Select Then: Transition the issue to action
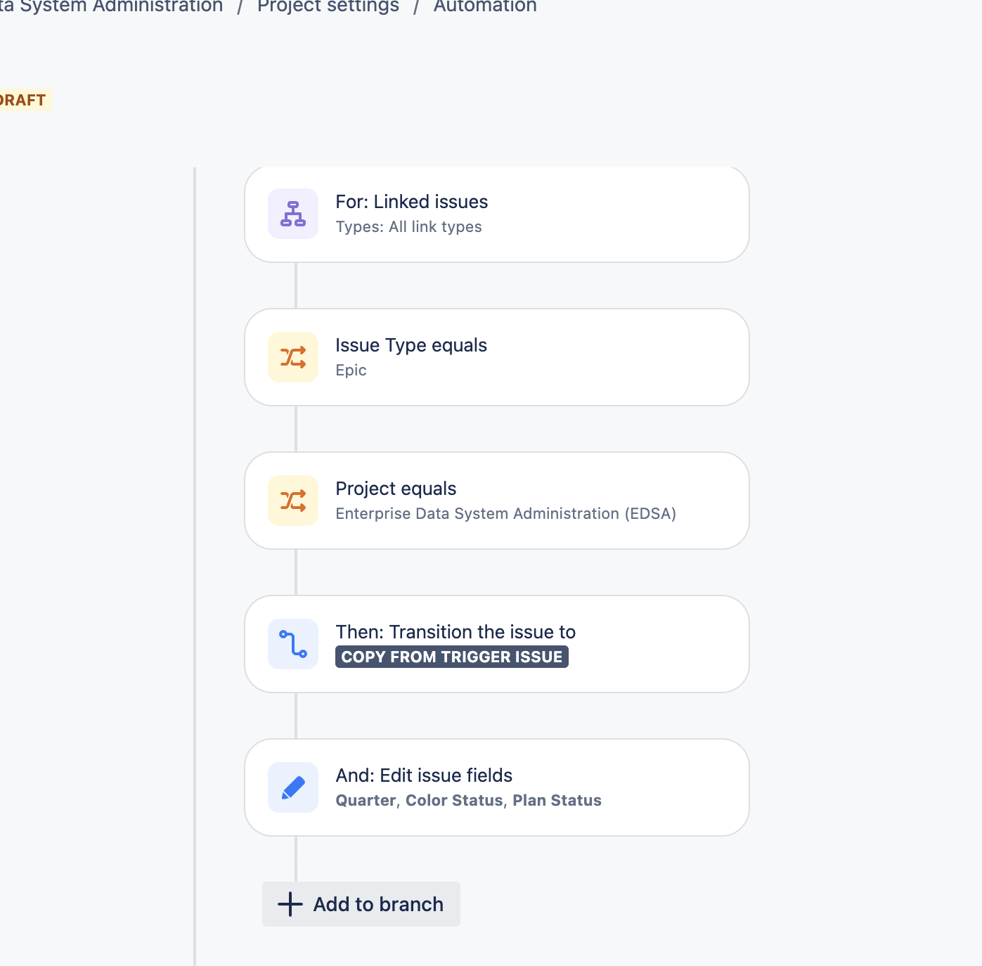Image resolution: width=982 pixels, height=966 pixels. click(497, 644)
